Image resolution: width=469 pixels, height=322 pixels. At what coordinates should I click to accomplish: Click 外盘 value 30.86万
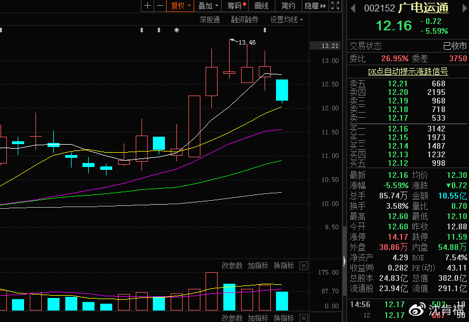[393, 247]
